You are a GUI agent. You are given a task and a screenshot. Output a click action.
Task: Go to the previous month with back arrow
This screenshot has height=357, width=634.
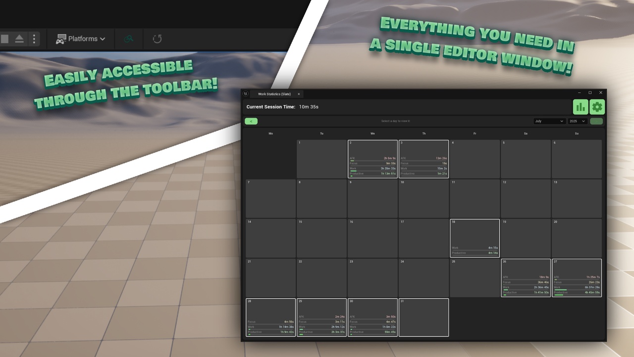point(251,121)
